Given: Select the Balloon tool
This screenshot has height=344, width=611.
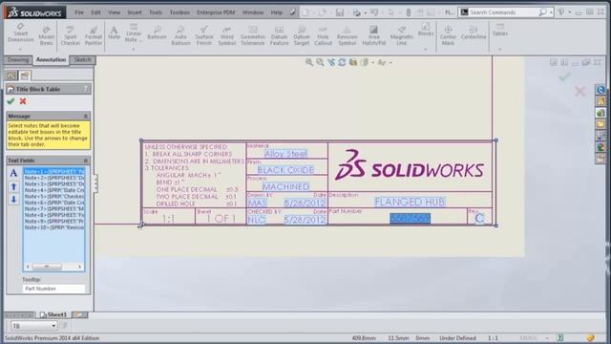Looking at the screenshot, I should pos(157,32).
